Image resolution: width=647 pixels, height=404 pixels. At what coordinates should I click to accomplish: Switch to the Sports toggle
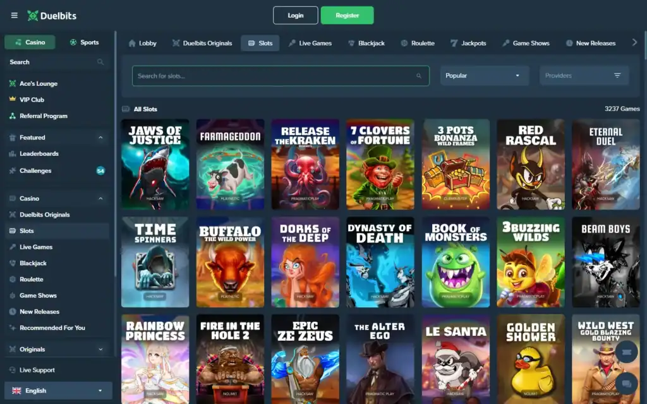84,42
